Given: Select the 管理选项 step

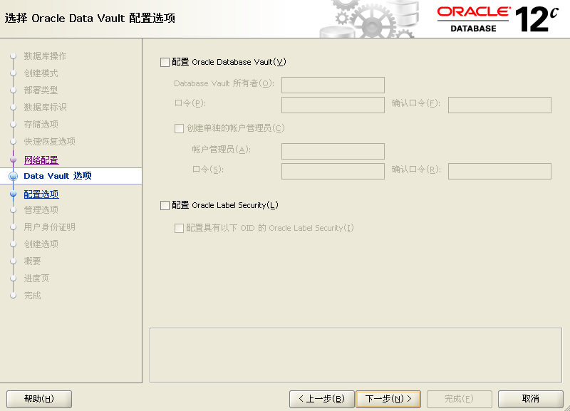Looking at the screenshot, I should (x=41, y=209).
